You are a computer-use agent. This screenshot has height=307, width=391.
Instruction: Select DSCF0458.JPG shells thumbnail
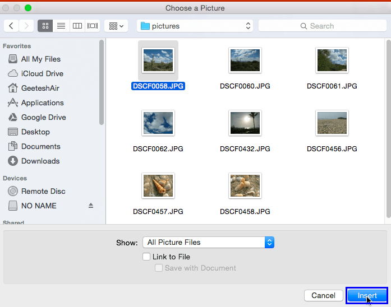pos(245,186)
